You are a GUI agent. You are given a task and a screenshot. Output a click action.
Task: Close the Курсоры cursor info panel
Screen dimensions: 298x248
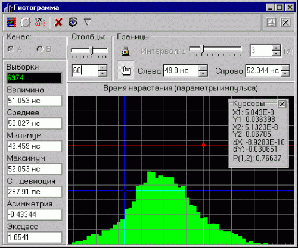coord(282,103)
